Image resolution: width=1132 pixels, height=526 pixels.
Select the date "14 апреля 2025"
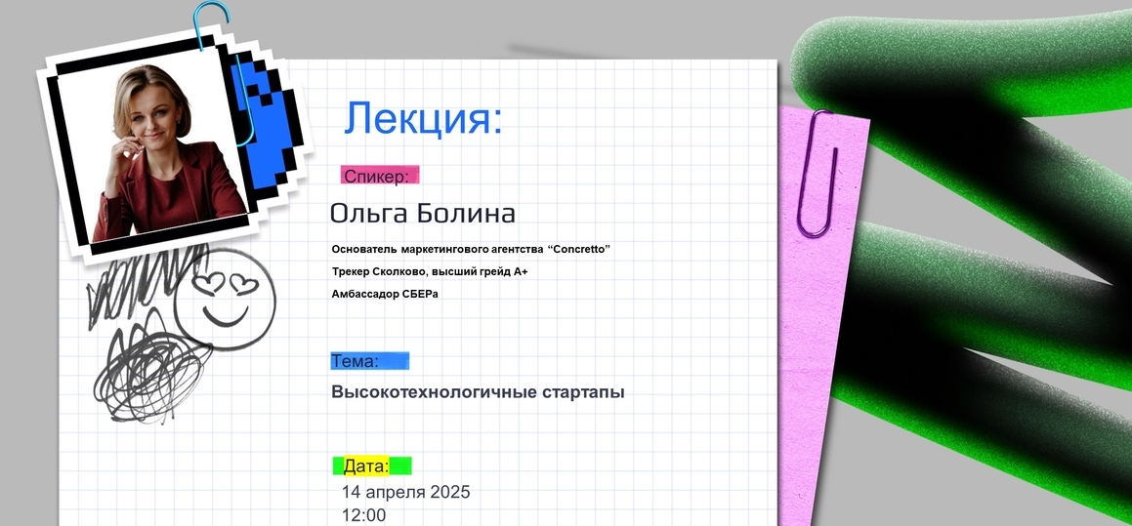[x=405, y=492]
